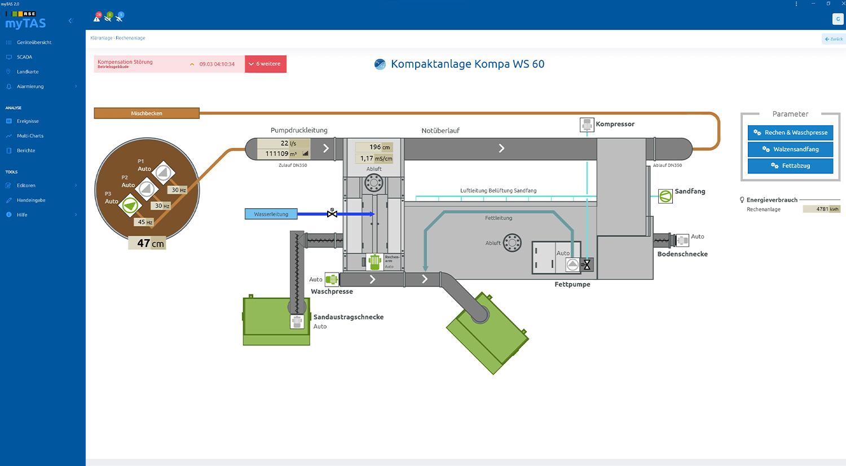The height and width of the screenshot is (466, 846).
Task: Click the Pumpdruckleitung flow arrow
Action: (326, 148)
